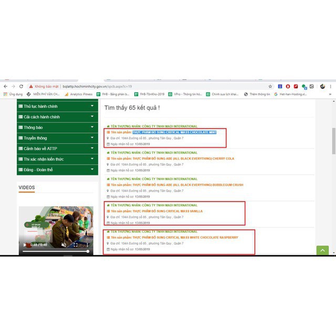Click the address bar URL field
Screen dimensions: 336x336
157,86
